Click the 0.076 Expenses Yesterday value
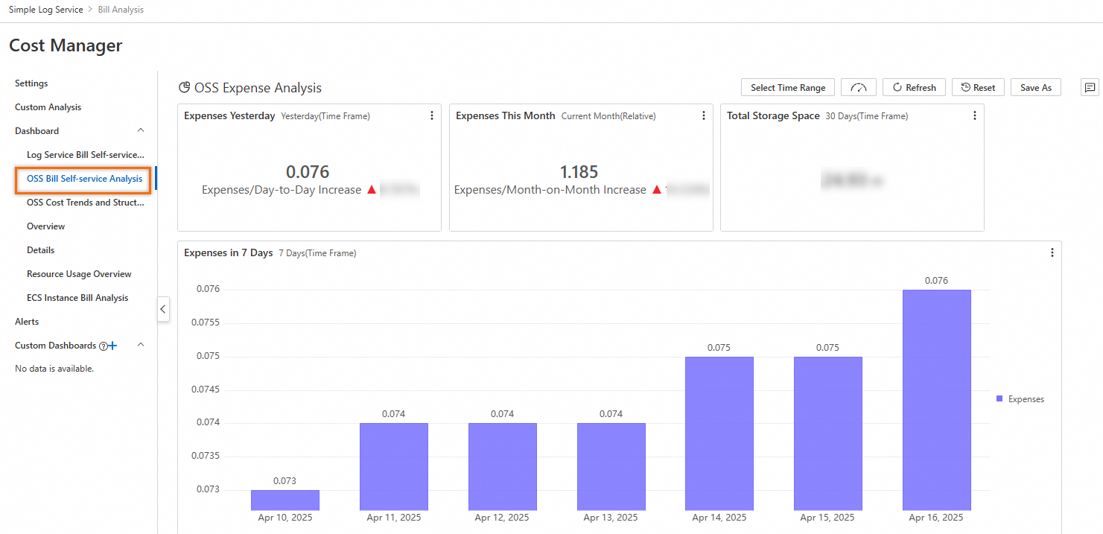The image size is (1103, 534). 308,172
